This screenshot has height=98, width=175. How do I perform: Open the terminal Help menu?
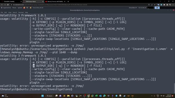[x=26, y=13]
